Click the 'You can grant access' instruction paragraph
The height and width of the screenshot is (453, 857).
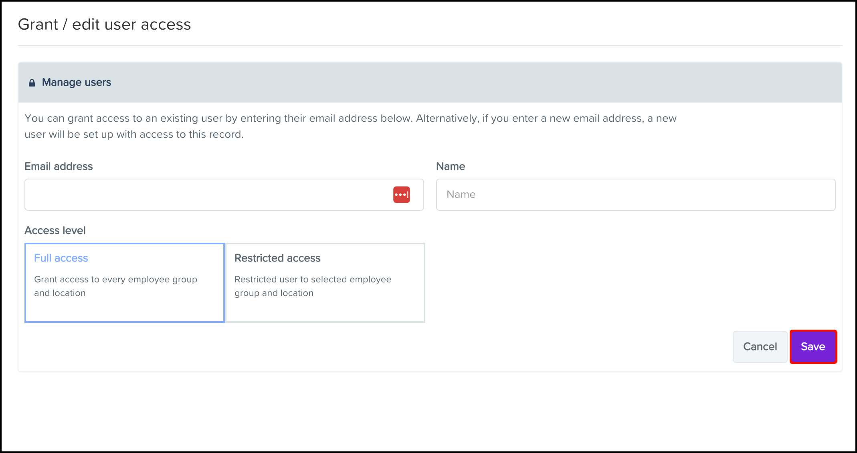pos(351,126)
